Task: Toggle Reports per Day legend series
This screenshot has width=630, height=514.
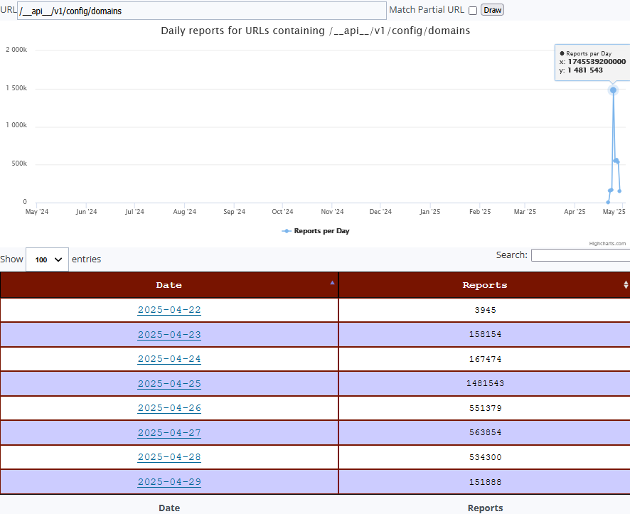Action: [316, 231]
